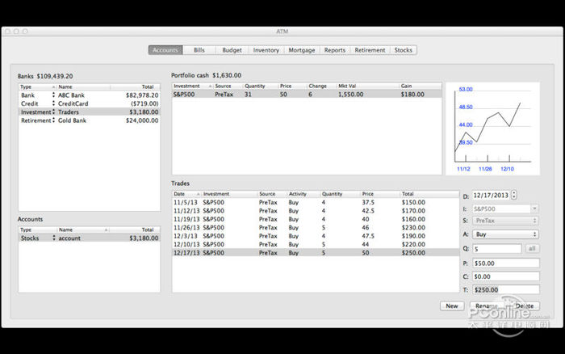Click the Delete button
This screenshot has height=354, width=565.
[x=525, y=306]
